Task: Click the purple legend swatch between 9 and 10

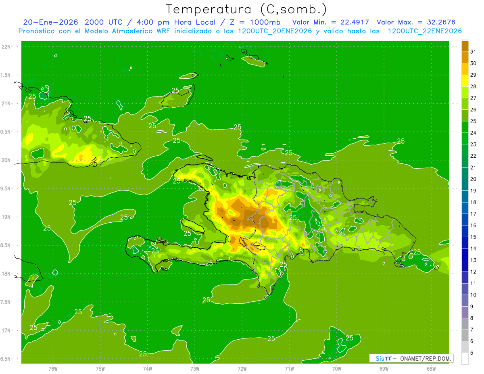Action: [x=465, y=301]
